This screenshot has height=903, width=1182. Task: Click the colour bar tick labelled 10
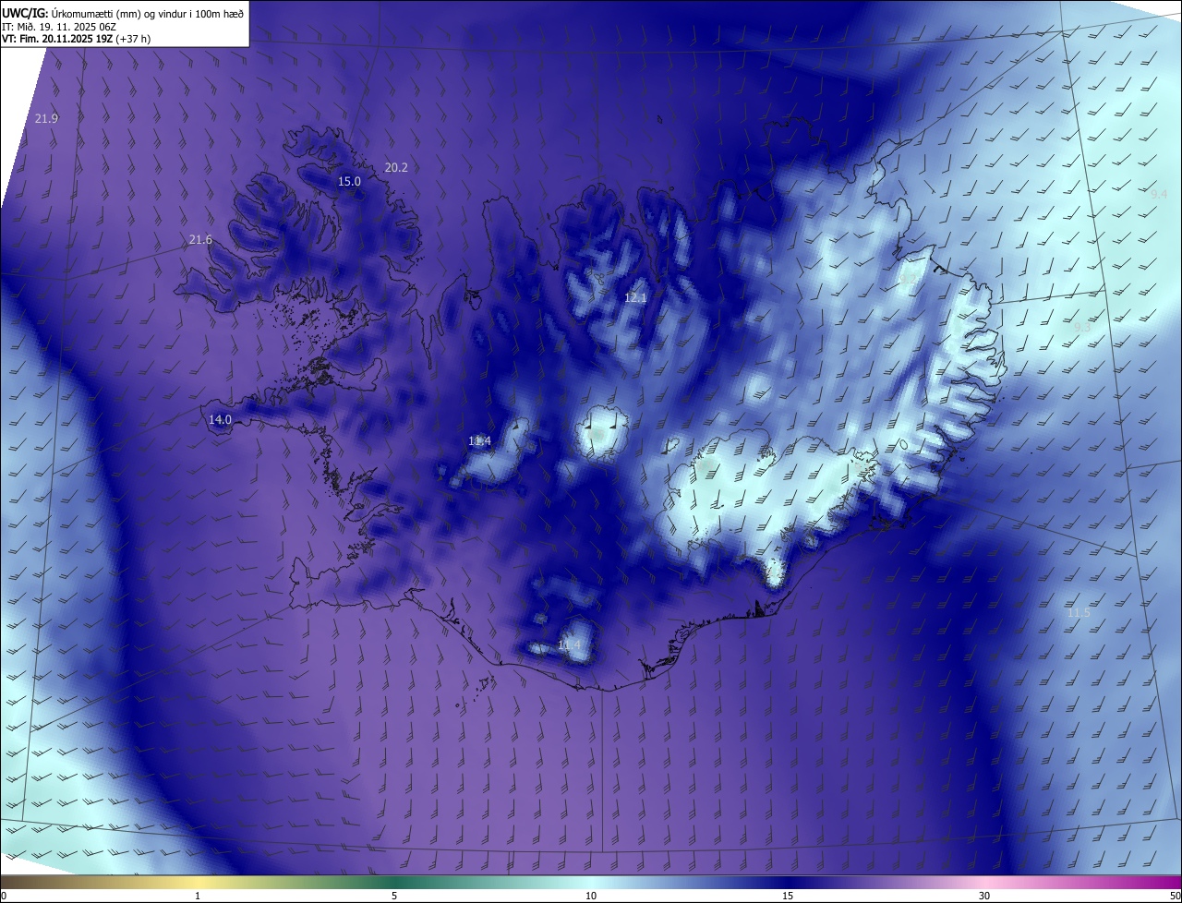[591, 896]
